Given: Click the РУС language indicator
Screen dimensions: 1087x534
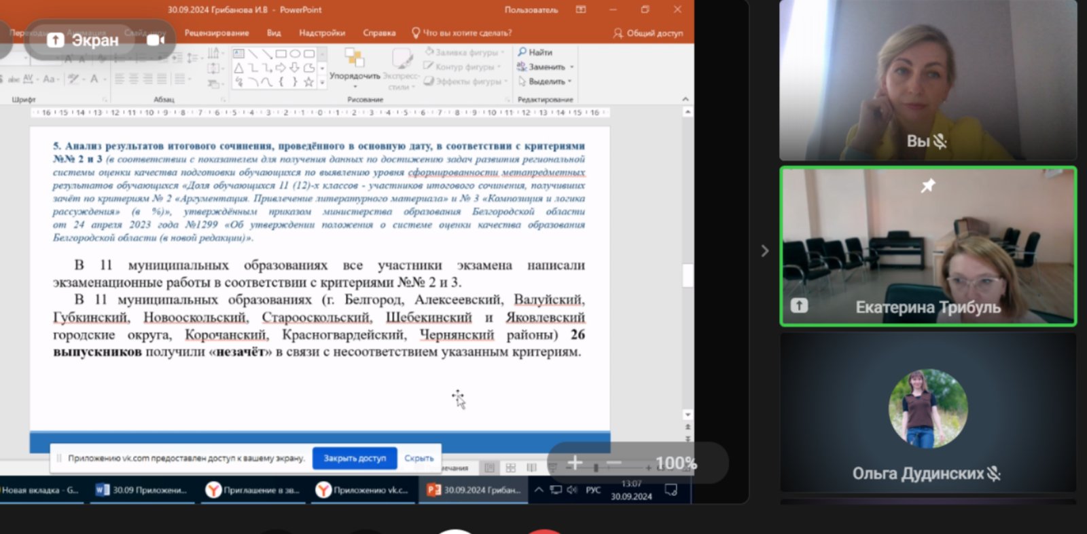Looking at the screenshot, I should click(x=593, y=490).
